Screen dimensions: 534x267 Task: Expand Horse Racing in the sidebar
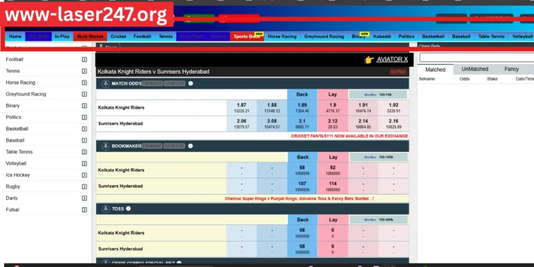84,83
